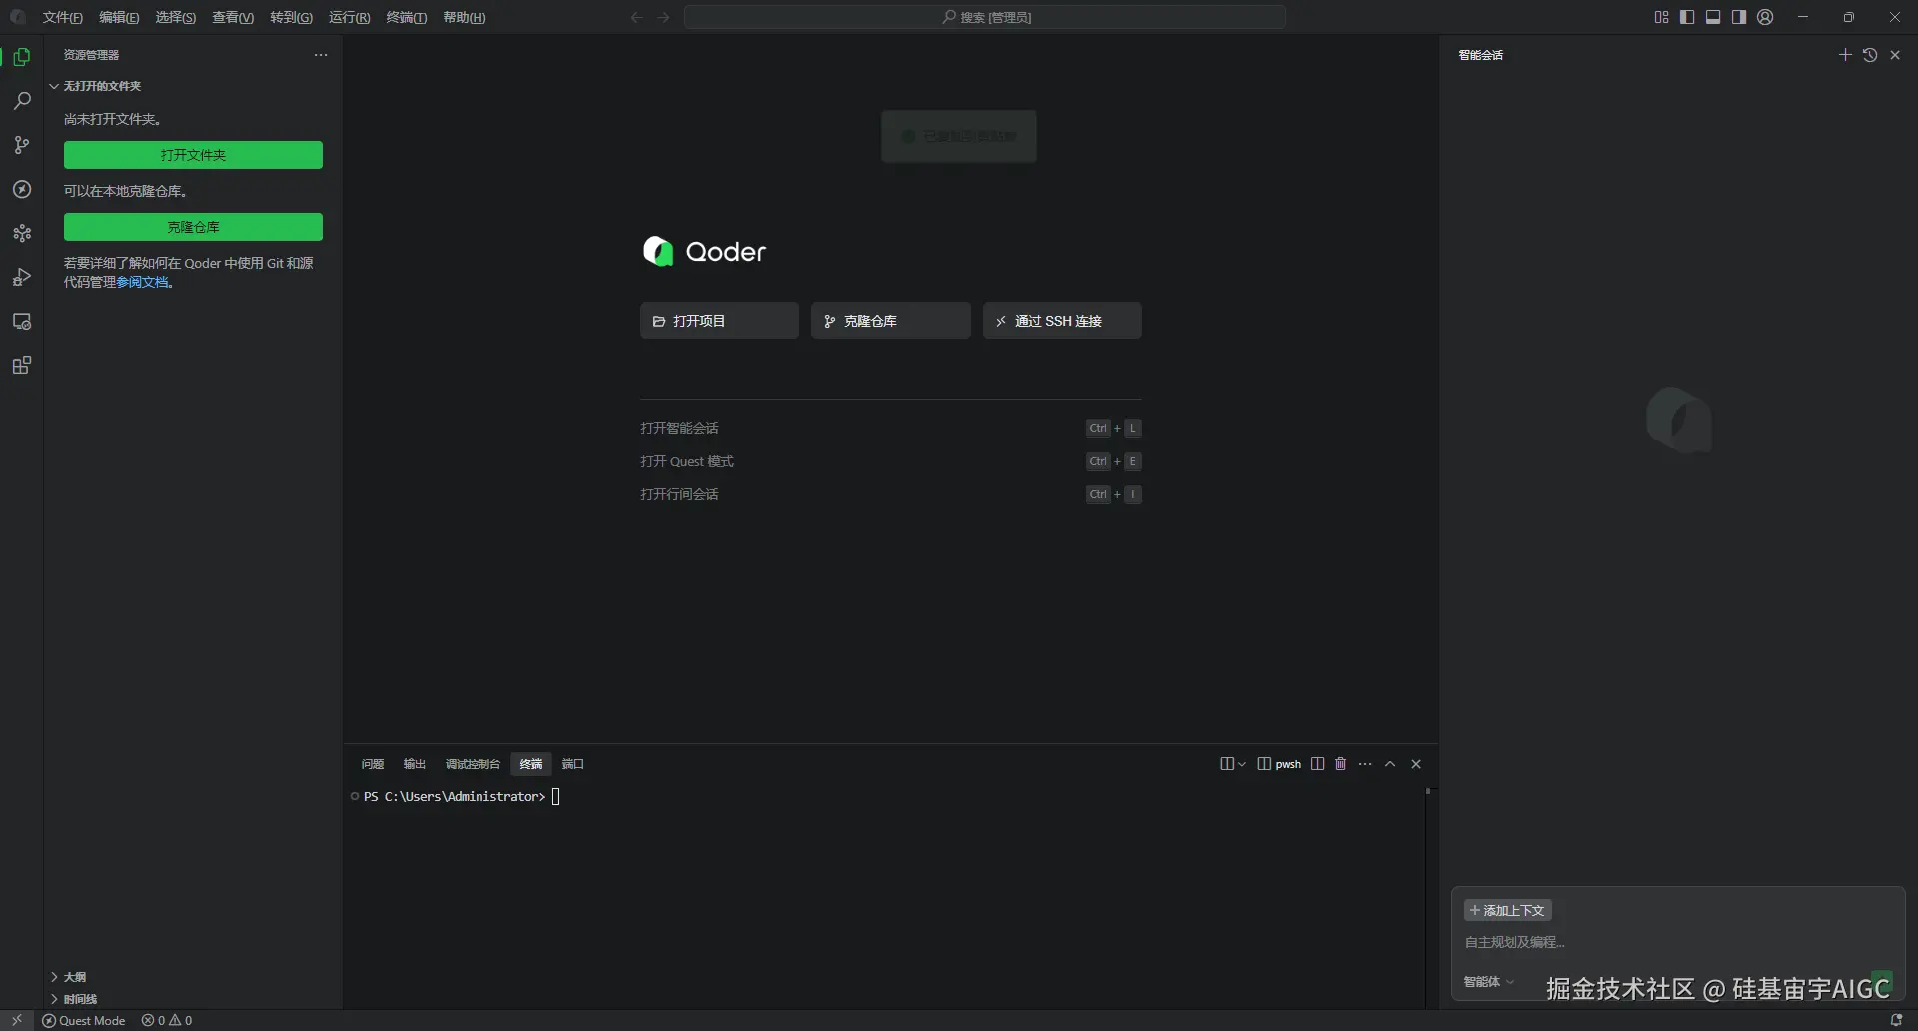
Task: Open the Source Control view
Action: pos(22,146)
